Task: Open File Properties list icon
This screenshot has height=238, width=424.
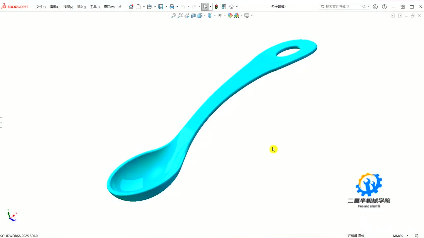Action: (224, 7)
